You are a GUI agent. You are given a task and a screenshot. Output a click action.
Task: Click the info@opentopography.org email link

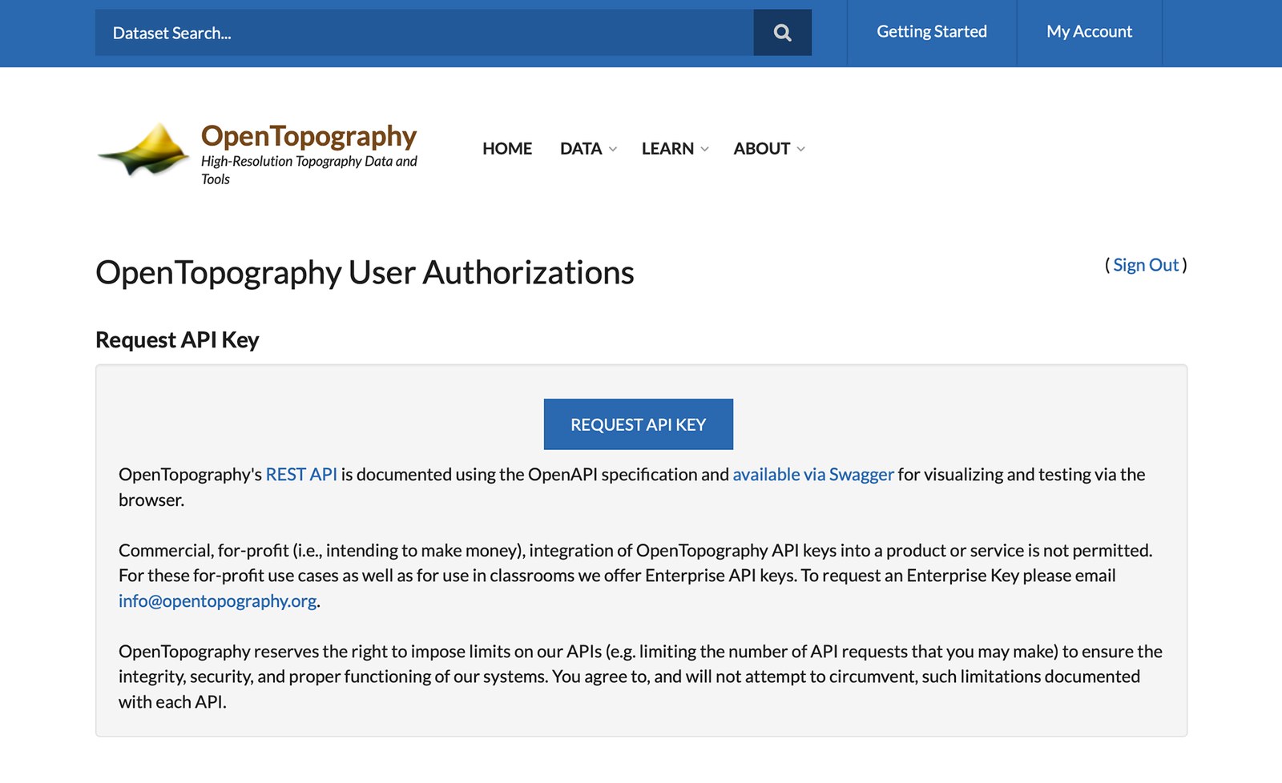pos(218,601)
